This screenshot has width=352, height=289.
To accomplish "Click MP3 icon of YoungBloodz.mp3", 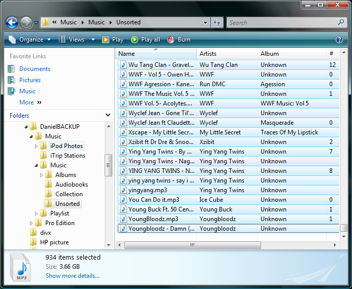I will [x=123, y=219].
